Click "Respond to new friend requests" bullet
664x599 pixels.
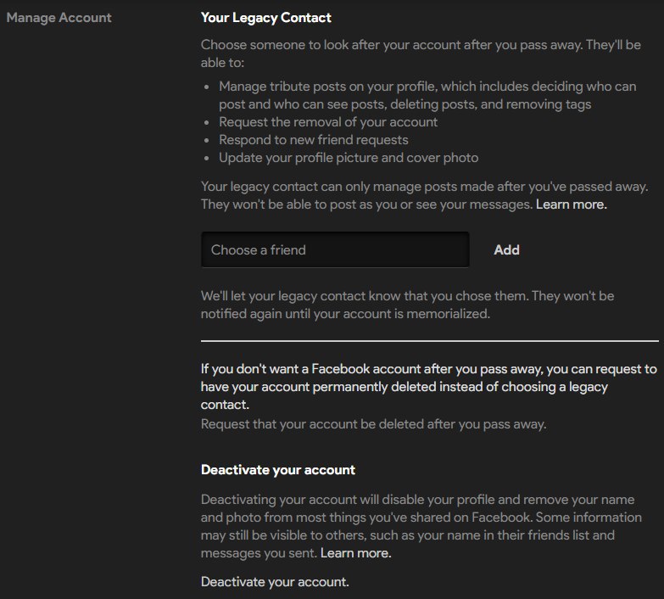[314, 140]
